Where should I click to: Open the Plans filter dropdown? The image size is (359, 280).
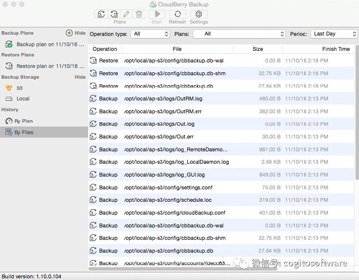pos(239,34)
